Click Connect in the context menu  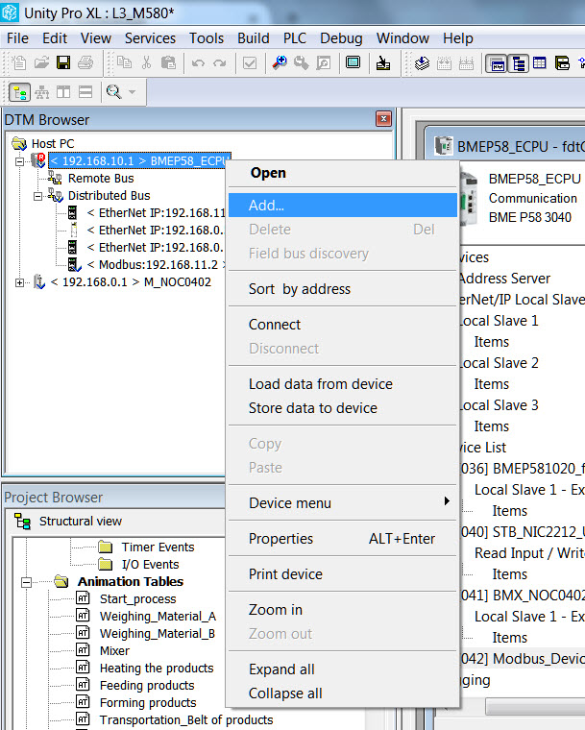point(343,325)
